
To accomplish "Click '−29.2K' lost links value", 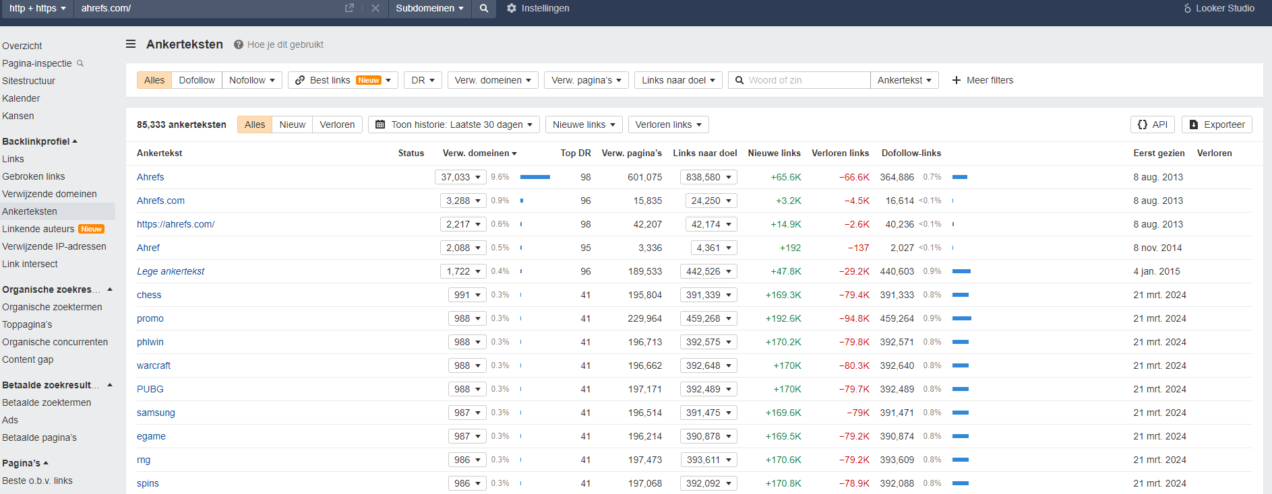I will pyautogui.click(x=854, y=271).
